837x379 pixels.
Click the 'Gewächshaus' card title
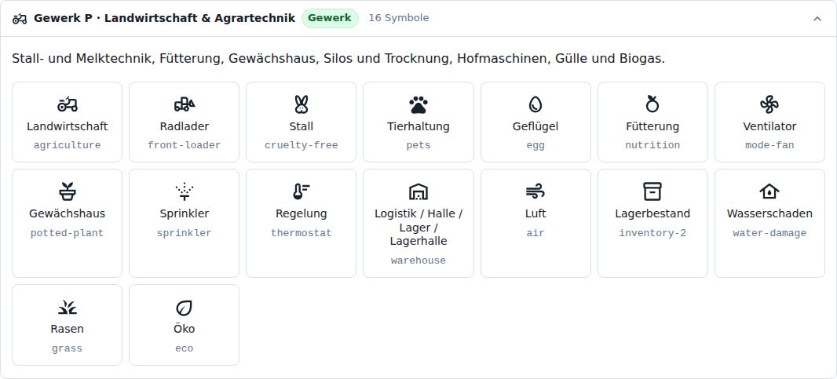(x=68, y=213)
